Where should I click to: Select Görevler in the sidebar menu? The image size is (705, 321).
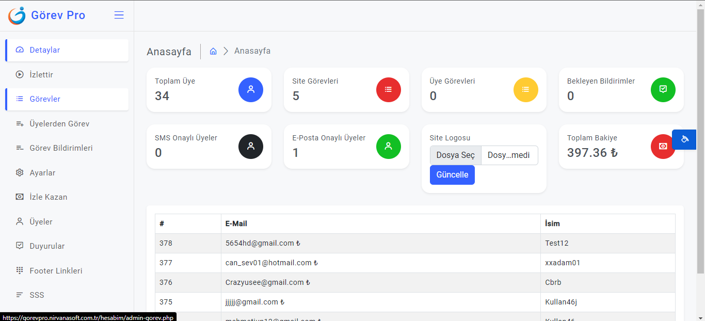tap(67, 99)
